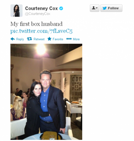Click the Twitter bird icon in Follow
Viewport: 134px width, 141px height.
[105, 8]
